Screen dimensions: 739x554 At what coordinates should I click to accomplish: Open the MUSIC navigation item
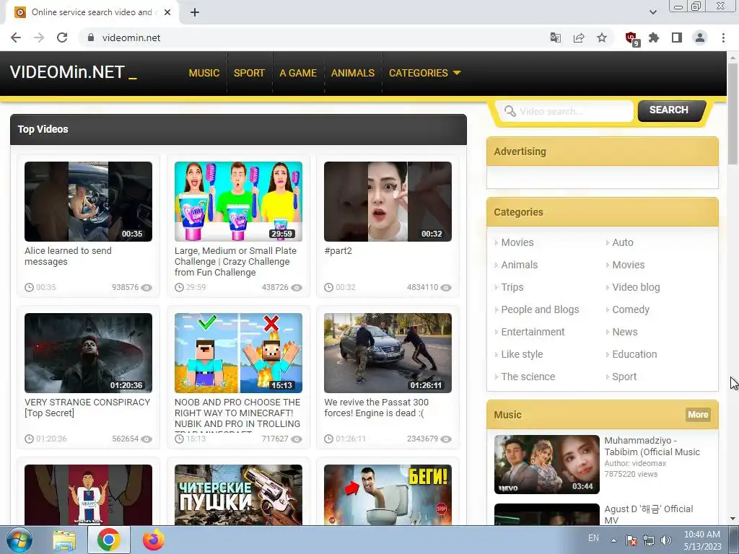click(204, 73)
